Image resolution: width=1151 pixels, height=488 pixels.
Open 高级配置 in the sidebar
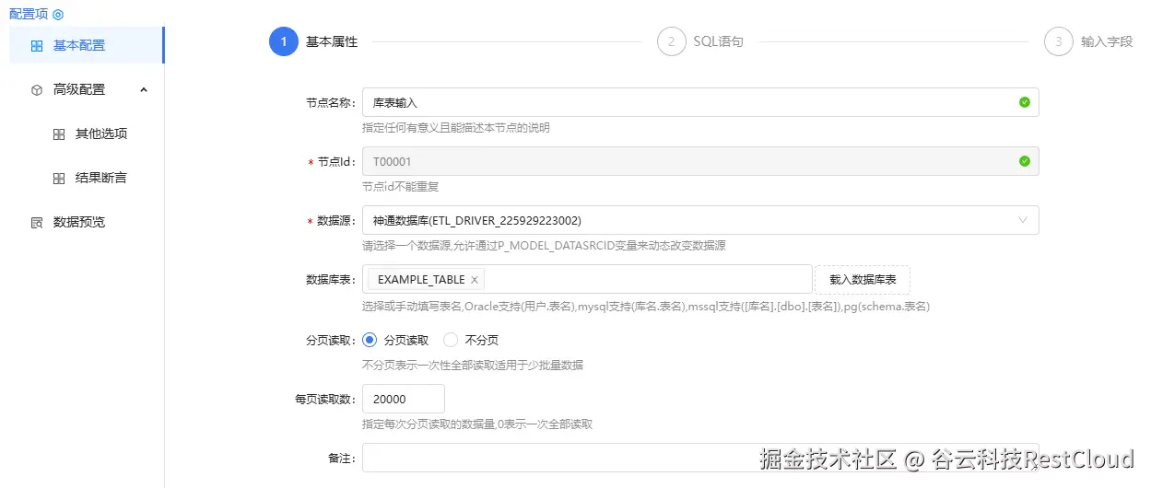[87, 89]
